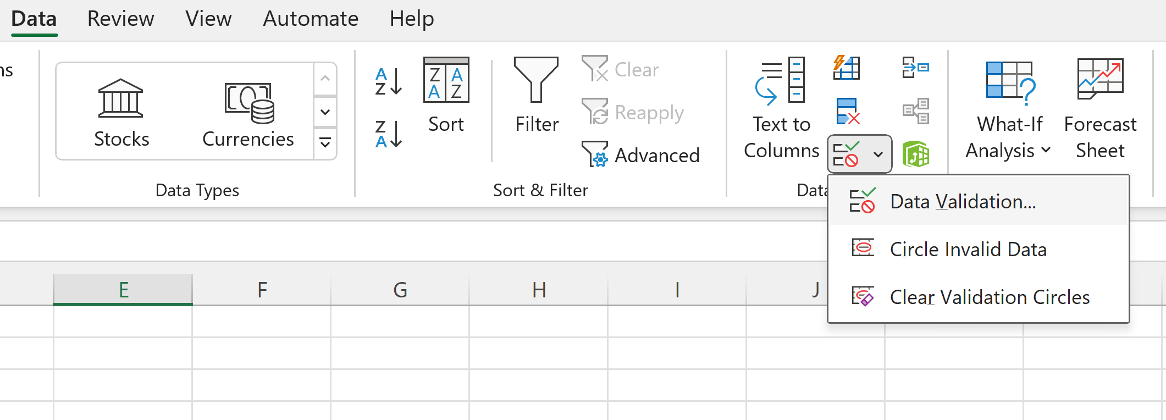Screen dimensions: 1166x420
Task: Launch Text to Columns wizard
Action: (x=781, y=108)
